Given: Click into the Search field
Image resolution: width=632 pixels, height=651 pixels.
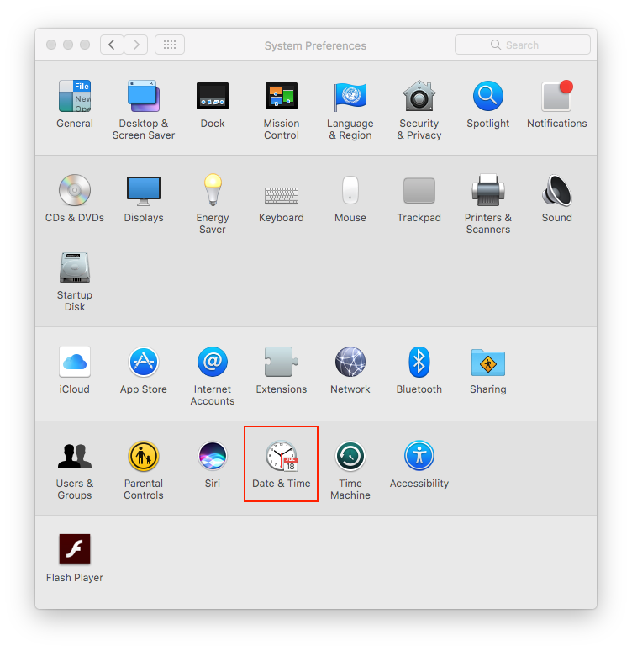Looking at the screenshot, I should point(523,45).
